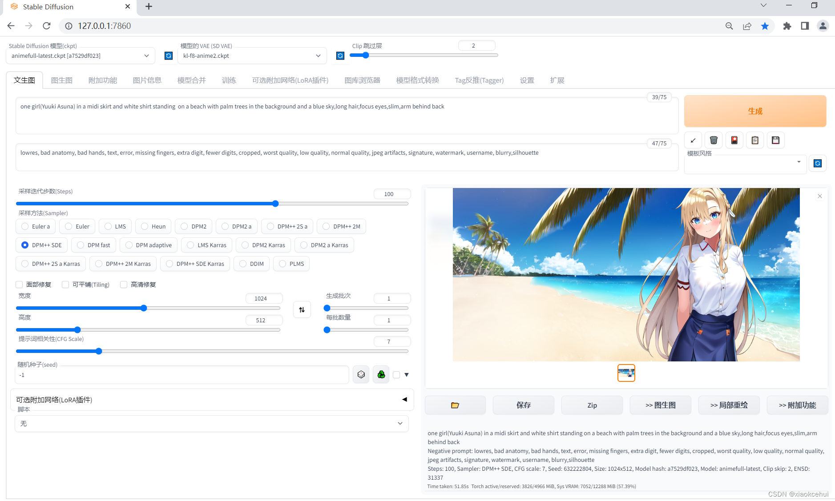Screen dimensions: 835x501
Task: Click the arrow icon to read last prompt parameters
Action: coord(693,140)
